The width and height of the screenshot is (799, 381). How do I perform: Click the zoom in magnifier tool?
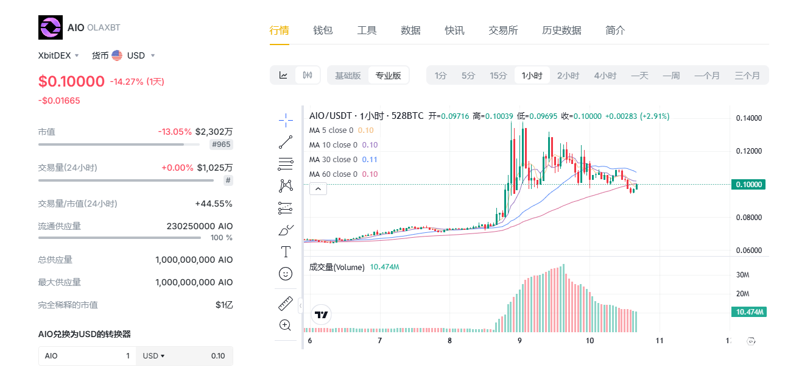click(285, 325)
